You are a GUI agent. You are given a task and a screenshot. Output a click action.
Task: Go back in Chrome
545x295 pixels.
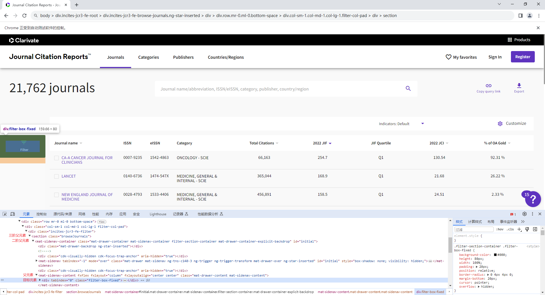tap(6, 16)
